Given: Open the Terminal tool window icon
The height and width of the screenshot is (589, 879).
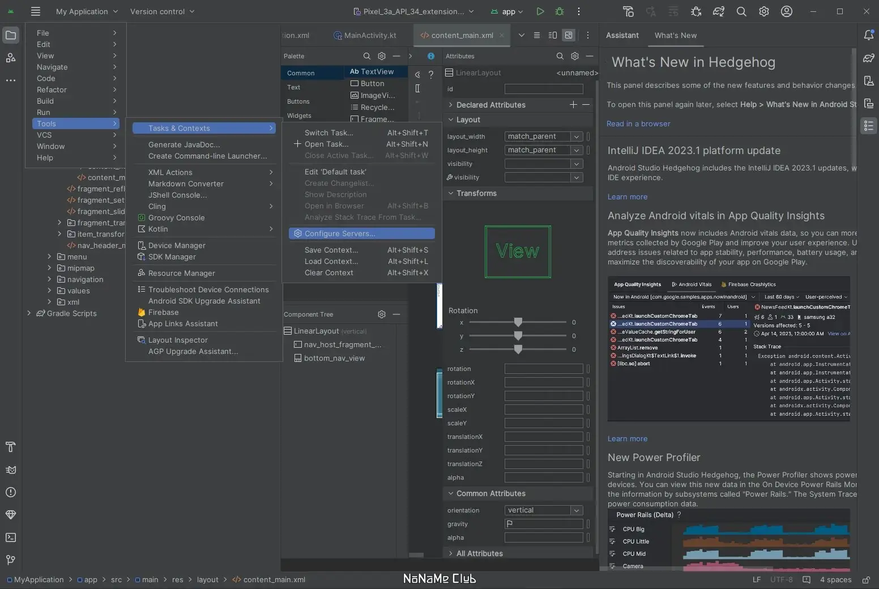Looking at the screenshot, I should tap(11, 537).
